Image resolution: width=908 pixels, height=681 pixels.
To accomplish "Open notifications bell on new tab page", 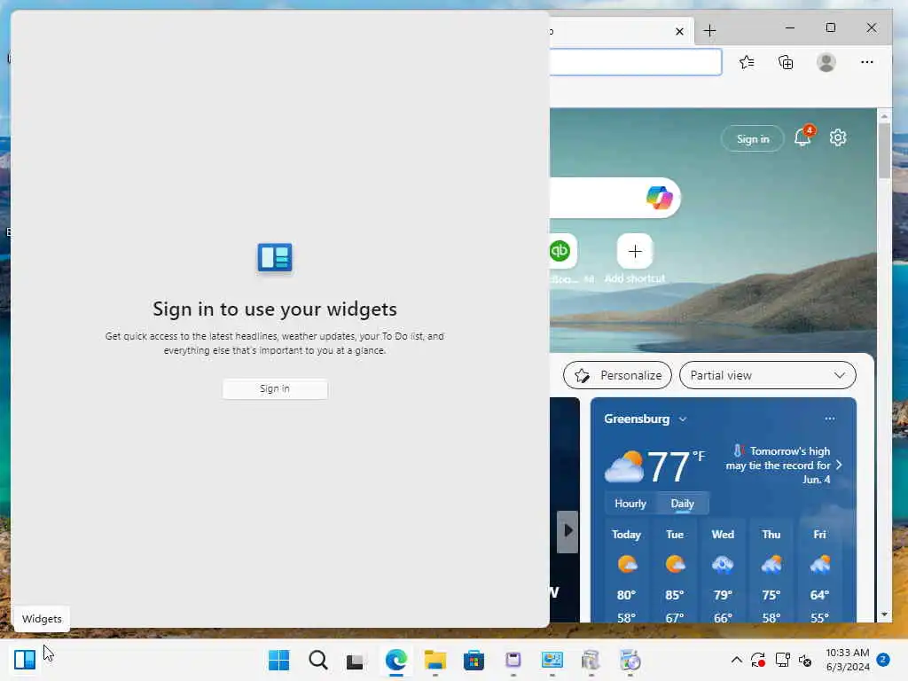I will coord(803,137).
